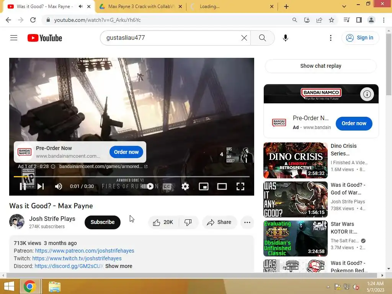This screenshot has width=392, height=294.
Task: Subscribe to Josh Strife Plays
Action: (x=103, y=222)
